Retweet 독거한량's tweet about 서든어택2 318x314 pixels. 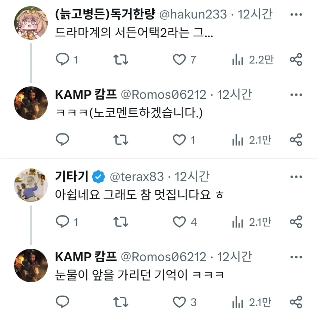coord(121,59)
